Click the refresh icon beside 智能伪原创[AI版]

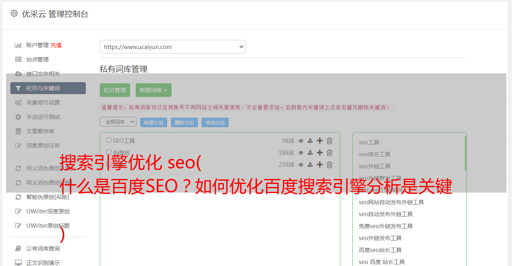coord(18,197)
